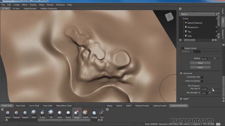Open the Create menu
This screenshot has height=126, width=225.
(x=17, y=5)
